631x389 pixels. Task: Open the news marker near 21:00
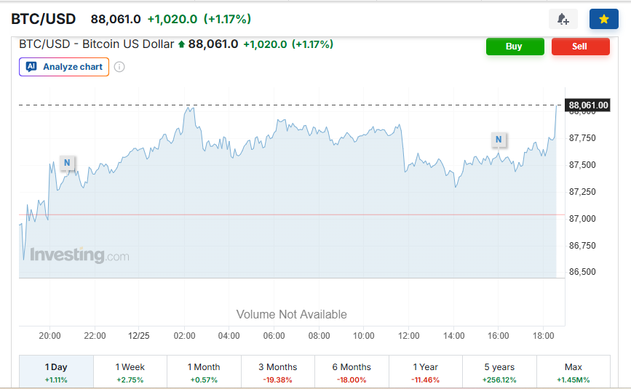coord(67,163)
